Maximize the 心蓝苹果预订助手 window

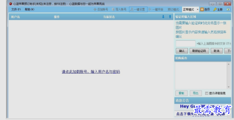220,4
